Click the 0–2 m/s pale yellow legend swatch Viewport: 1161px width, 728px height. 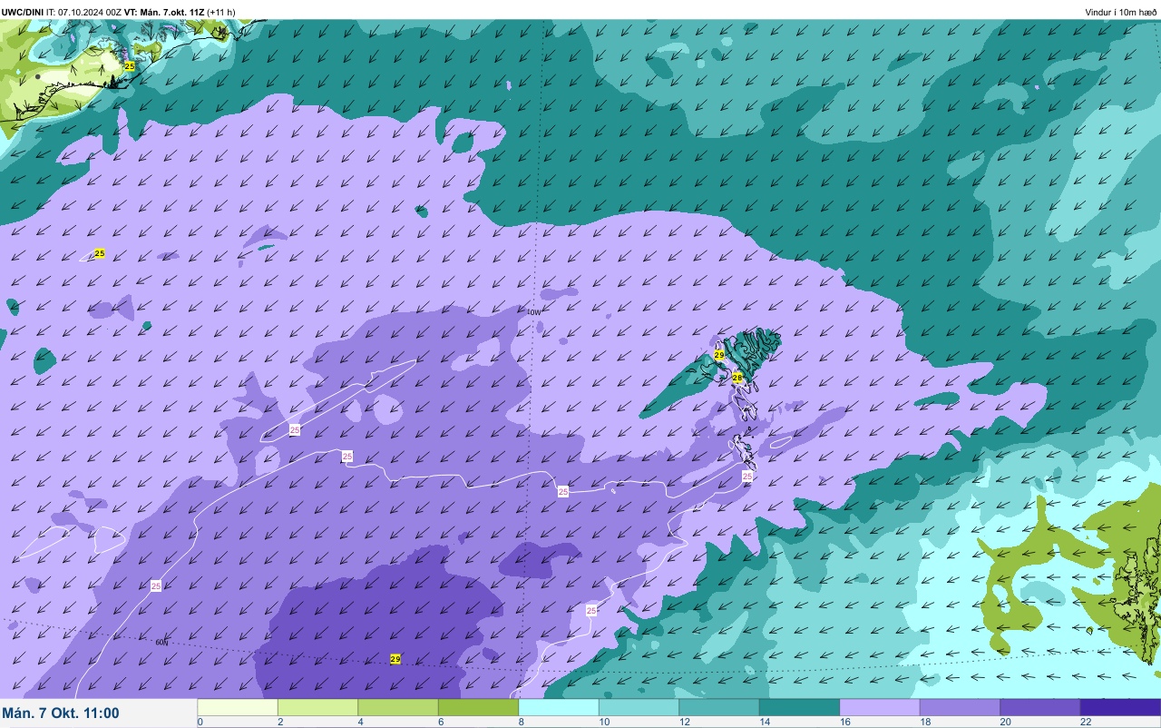pyautogui.click(x=238, y=707)
